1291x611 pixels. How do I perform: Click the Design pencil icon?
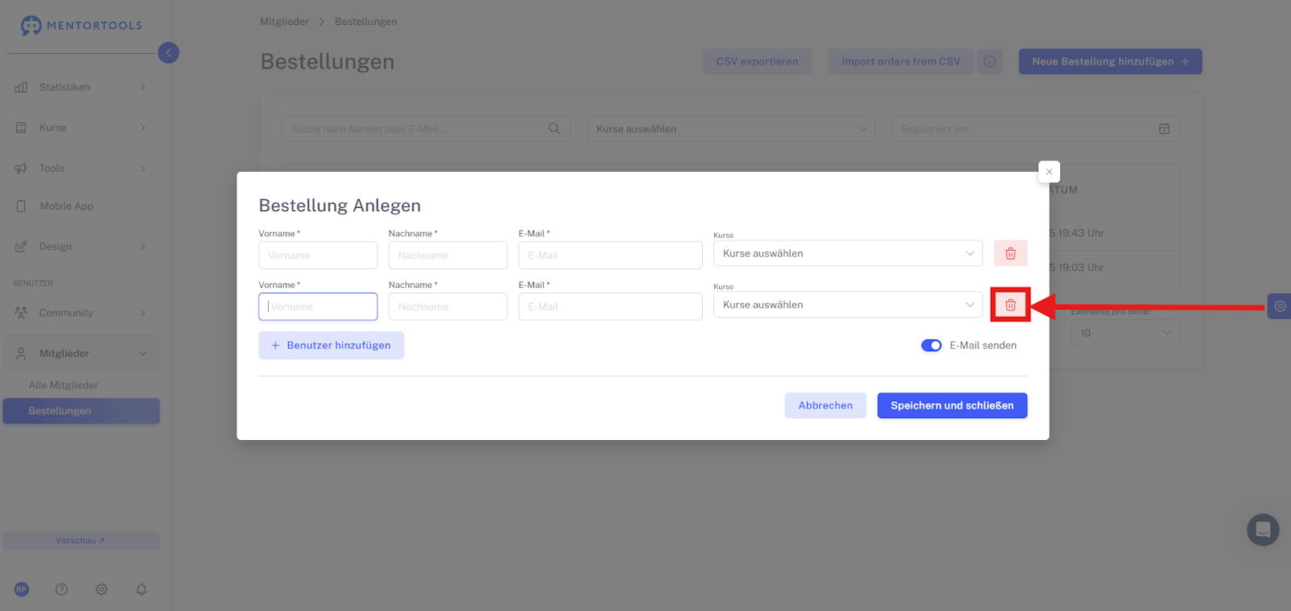[21, 247]
